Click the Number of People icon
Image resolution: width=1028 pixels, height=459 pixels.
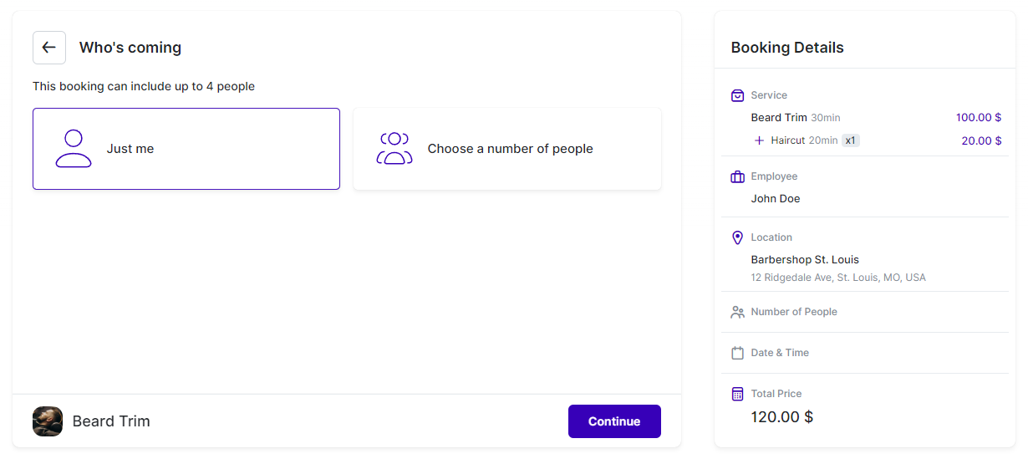pos(737,312)
